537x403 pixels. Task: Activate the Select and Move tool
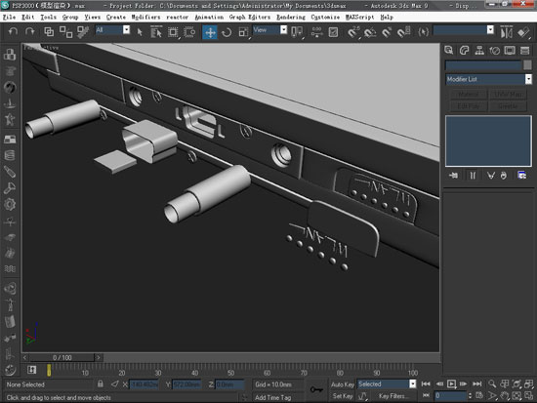pyautogui.click(x=210, y=32)
